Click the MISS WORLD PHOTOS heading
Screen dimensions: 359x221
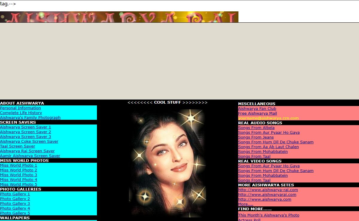point(24,161)
